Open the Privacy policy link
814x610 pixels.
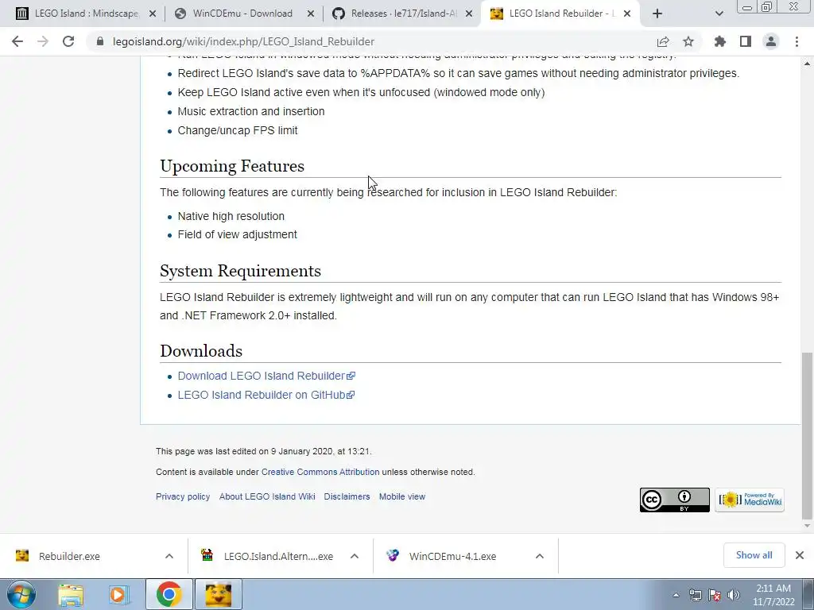183,496
